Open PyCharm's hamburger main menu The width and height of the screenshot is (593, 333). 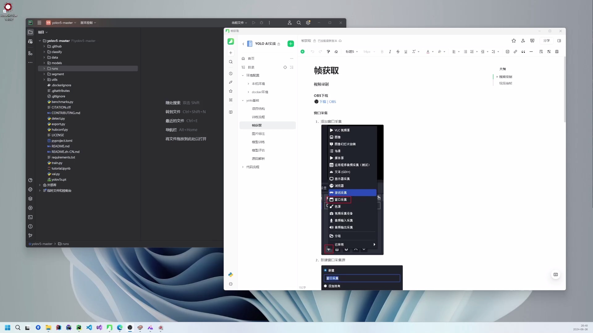pyautogui.click(x=39, y=23)
